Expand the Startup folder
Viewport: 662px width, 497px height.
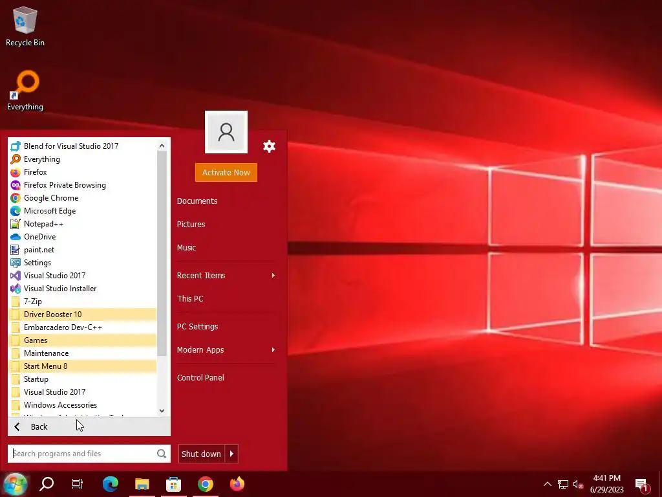coord(82,379)
